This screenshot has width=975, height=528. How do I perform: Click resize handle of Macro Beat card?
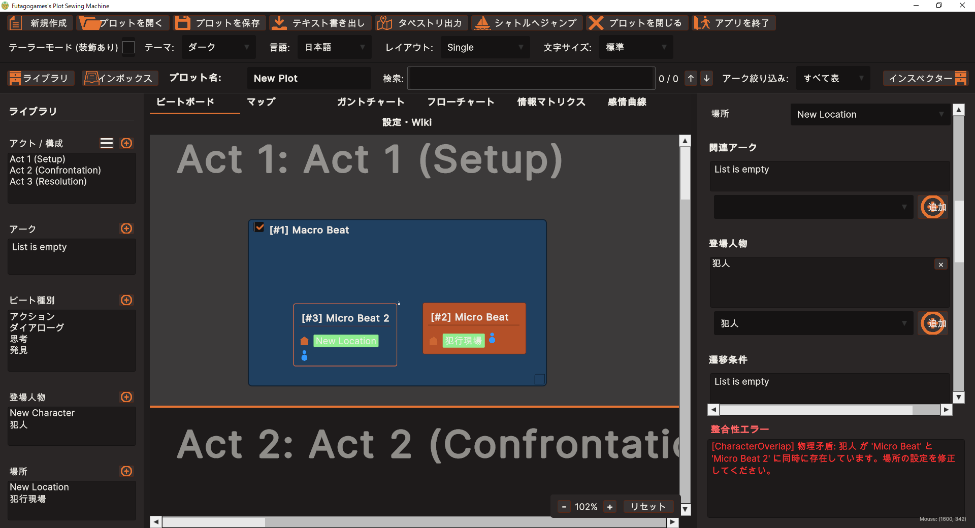pyautogui.click(x=540, y=379)
